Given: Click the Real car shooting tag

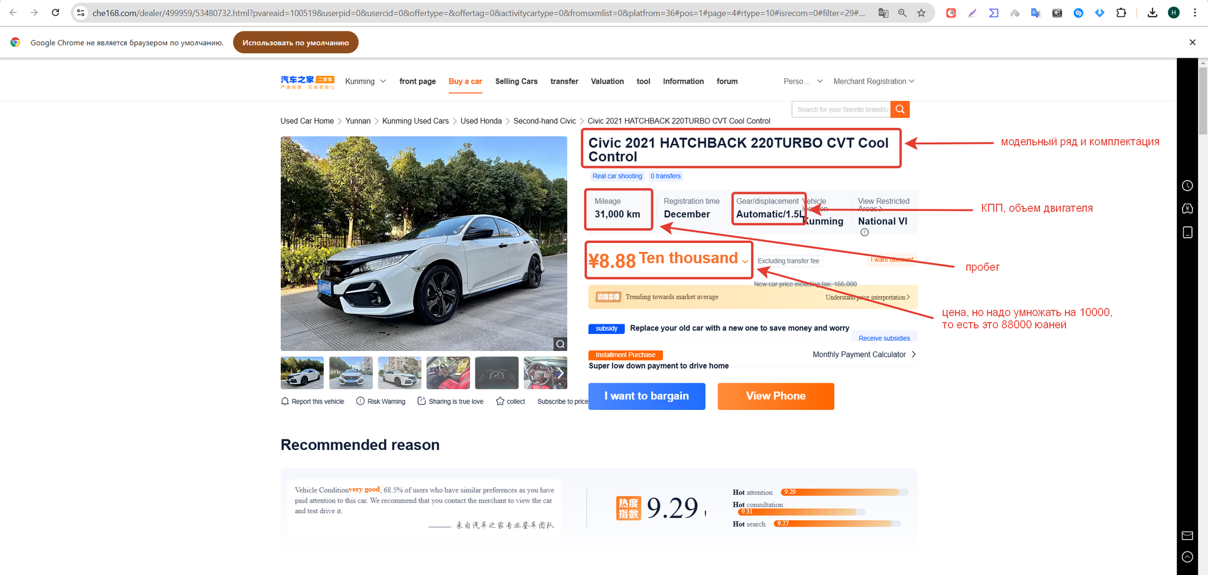Looking at the screenshot, I should (617, 176).
